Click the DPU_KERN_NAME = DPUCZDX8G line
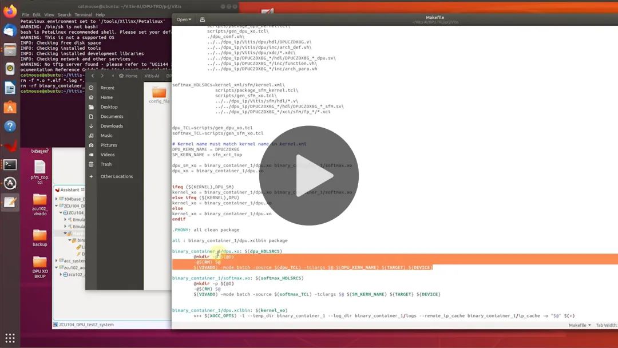This screenshot has height=348, width=618. [206, 149]
